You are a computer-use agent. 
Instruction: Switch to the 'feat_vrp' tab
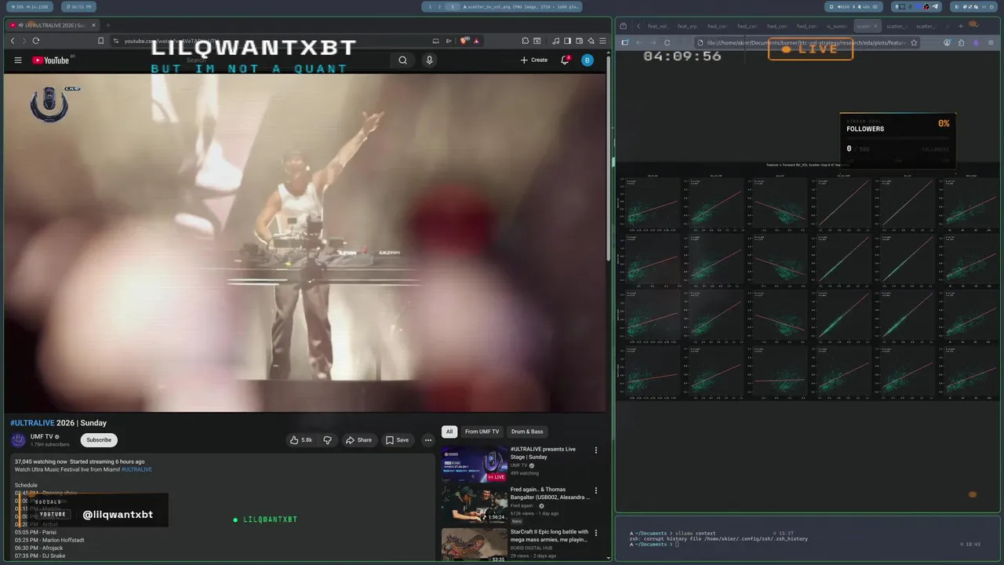[x=687, y=26]
